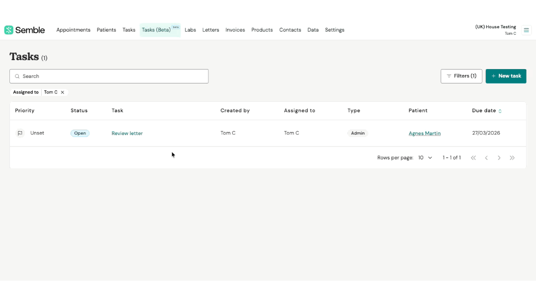This screenshot has width=536, height=302.
Task: Navigate to Settings in top nav
Action: click(335, 30)
